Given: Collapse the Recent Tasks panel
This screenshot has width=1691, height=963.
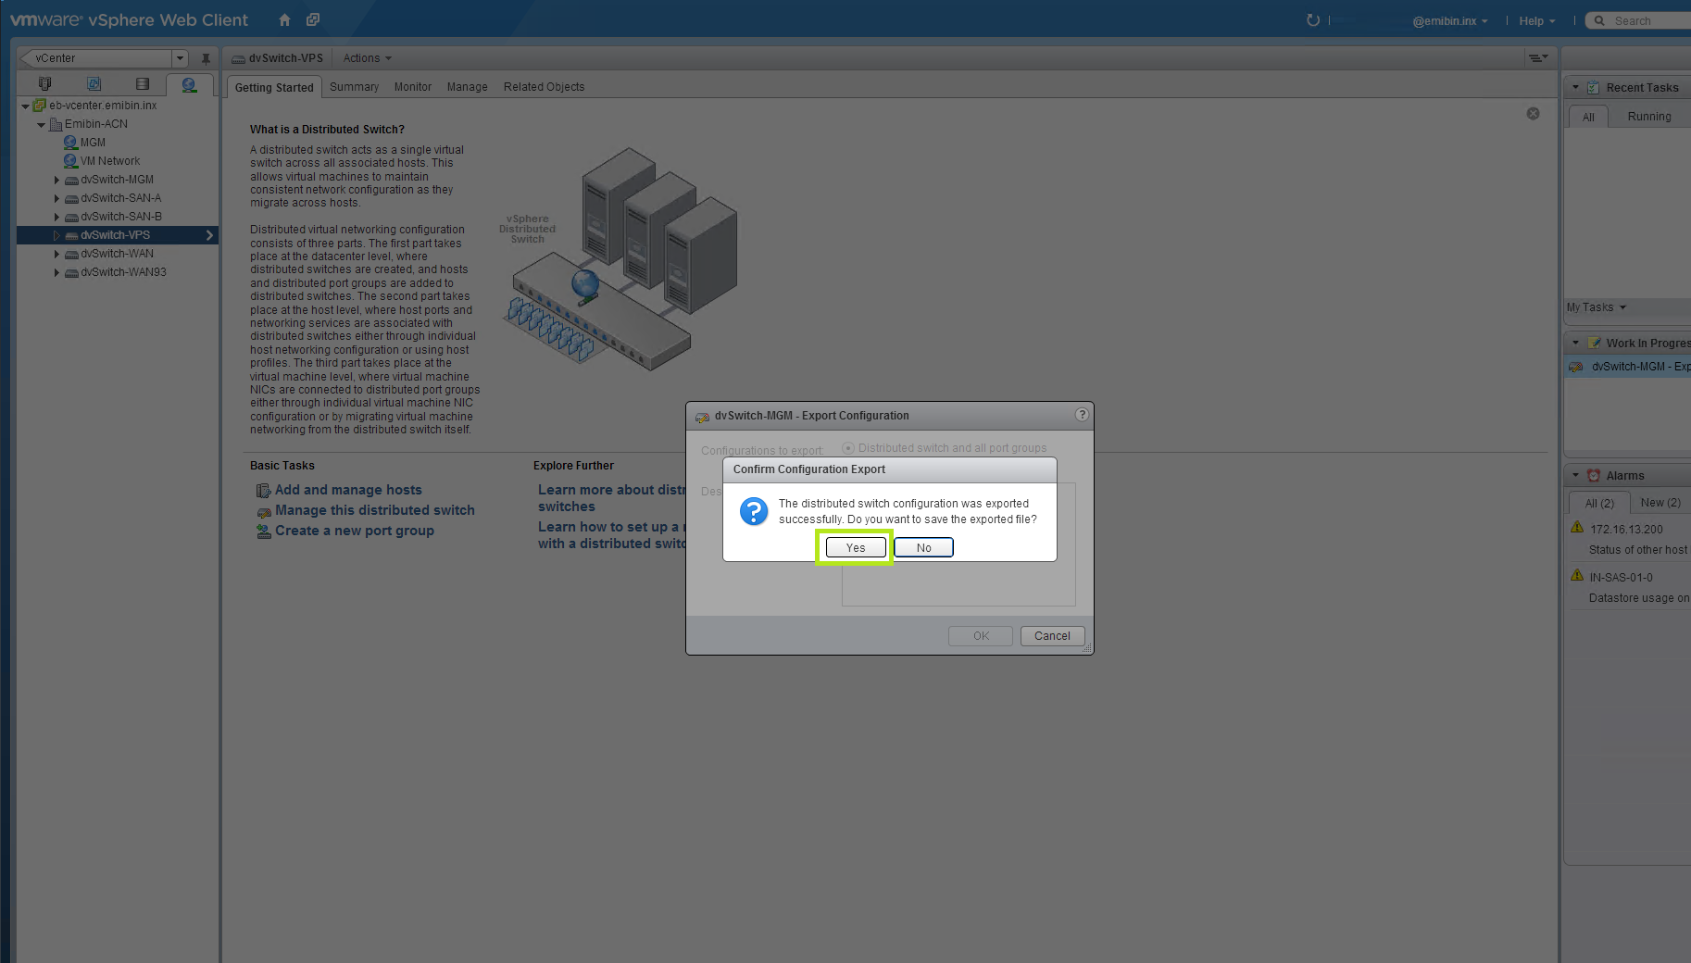Looking at the screenshot, I should click(x=1575, y=88).
